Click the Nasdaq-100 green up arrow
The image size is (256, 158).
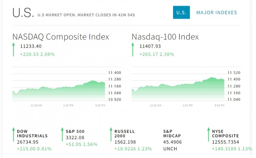[x=133, y=50]
